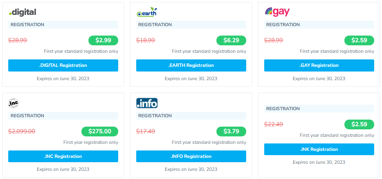This screenshot has height=179, width=382.
Task: Click the $2.99 .digital price badge
Action: (103, 40)
